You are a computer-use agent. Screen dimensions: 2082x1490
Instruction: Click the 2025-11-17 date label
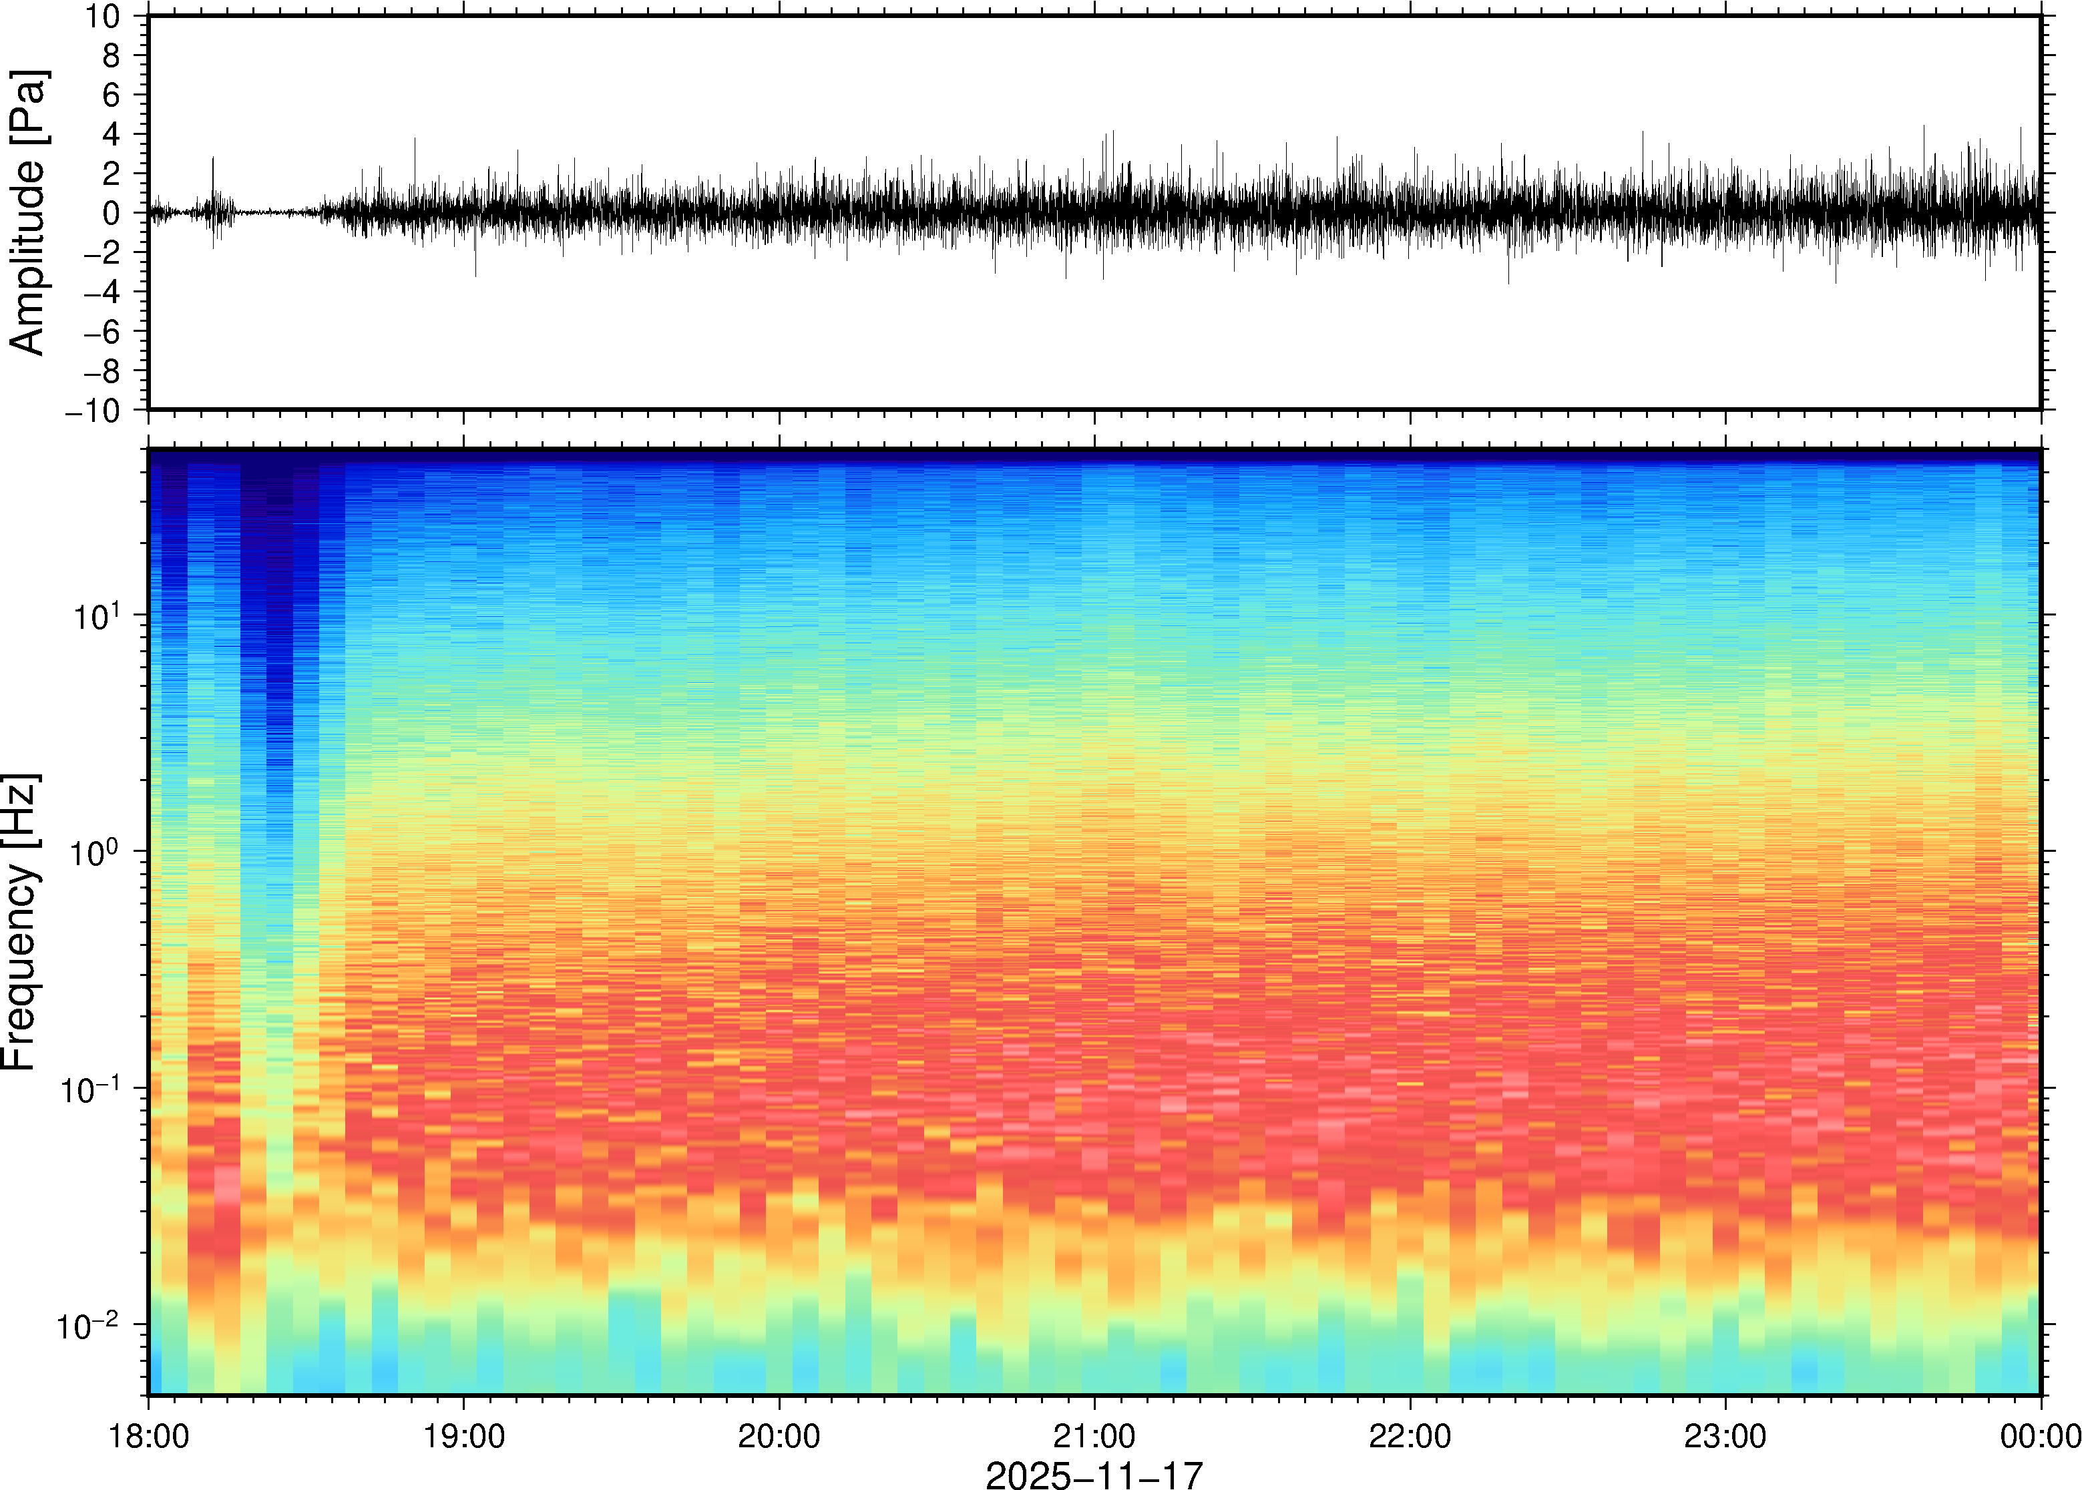pyautogui.click(x=1094, y=1475)
